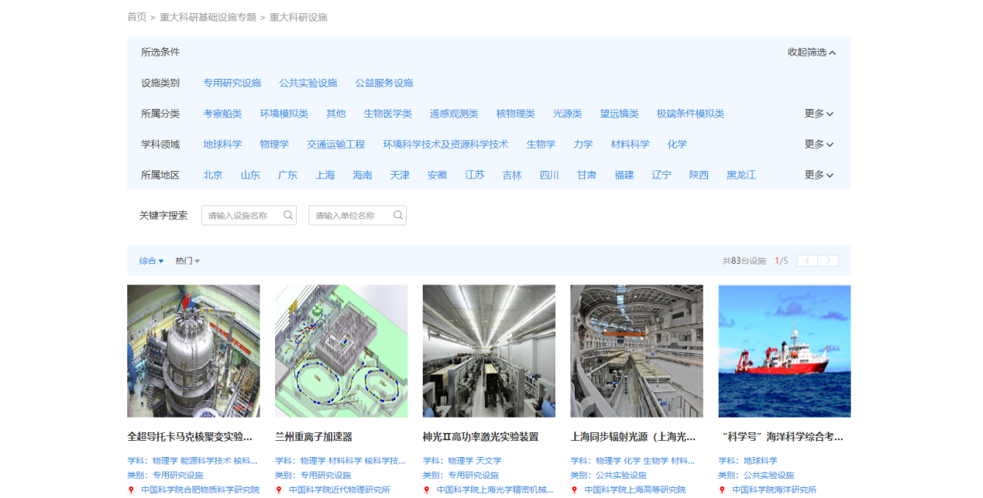Click the search icon in facility name field
Viewport: 983px width, 498px height.
(x=288, y=215)
